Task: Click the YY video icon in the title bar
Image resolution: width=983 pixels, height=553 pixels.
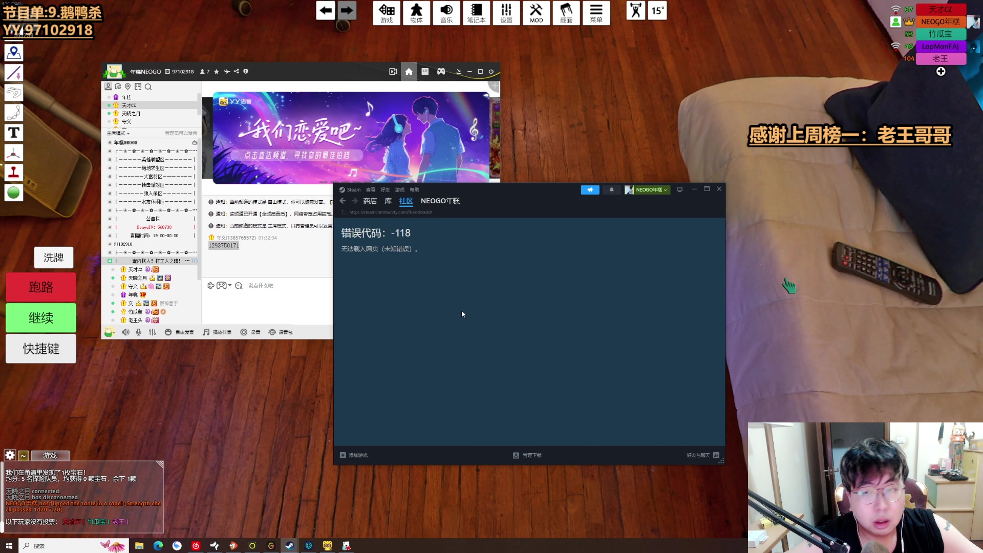Action: [393, 72]
